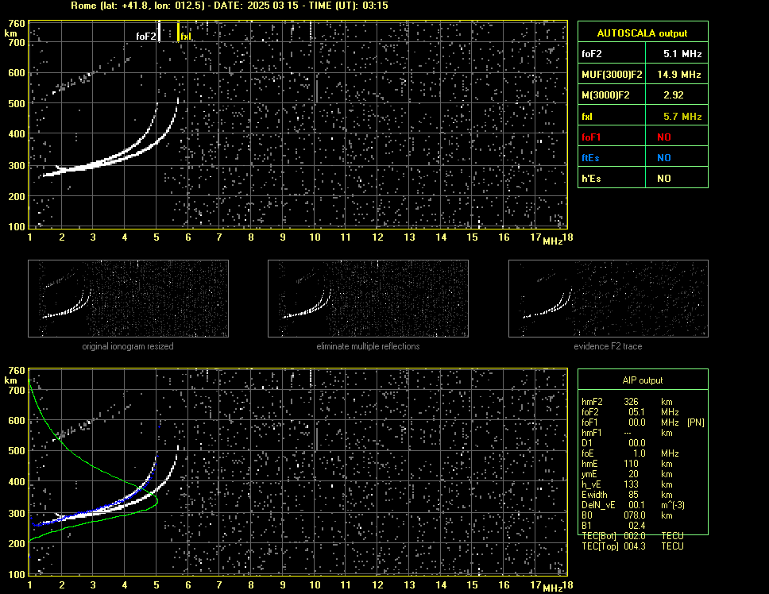Click the D1 00.0 row
This screenshot has height=594, width=769.
click(x=613, y=443)
